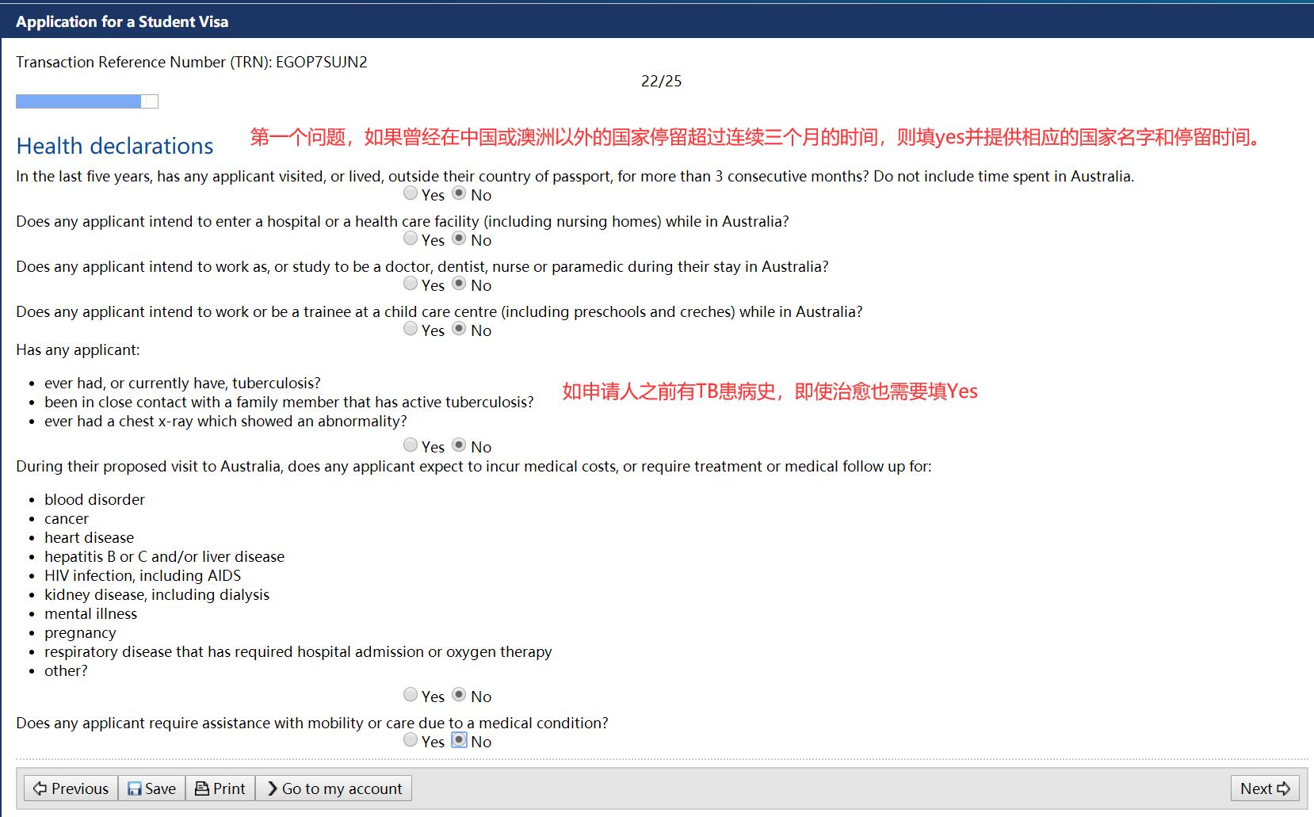
Task: Select No for visited outside passport country
Action: [459, 193]
